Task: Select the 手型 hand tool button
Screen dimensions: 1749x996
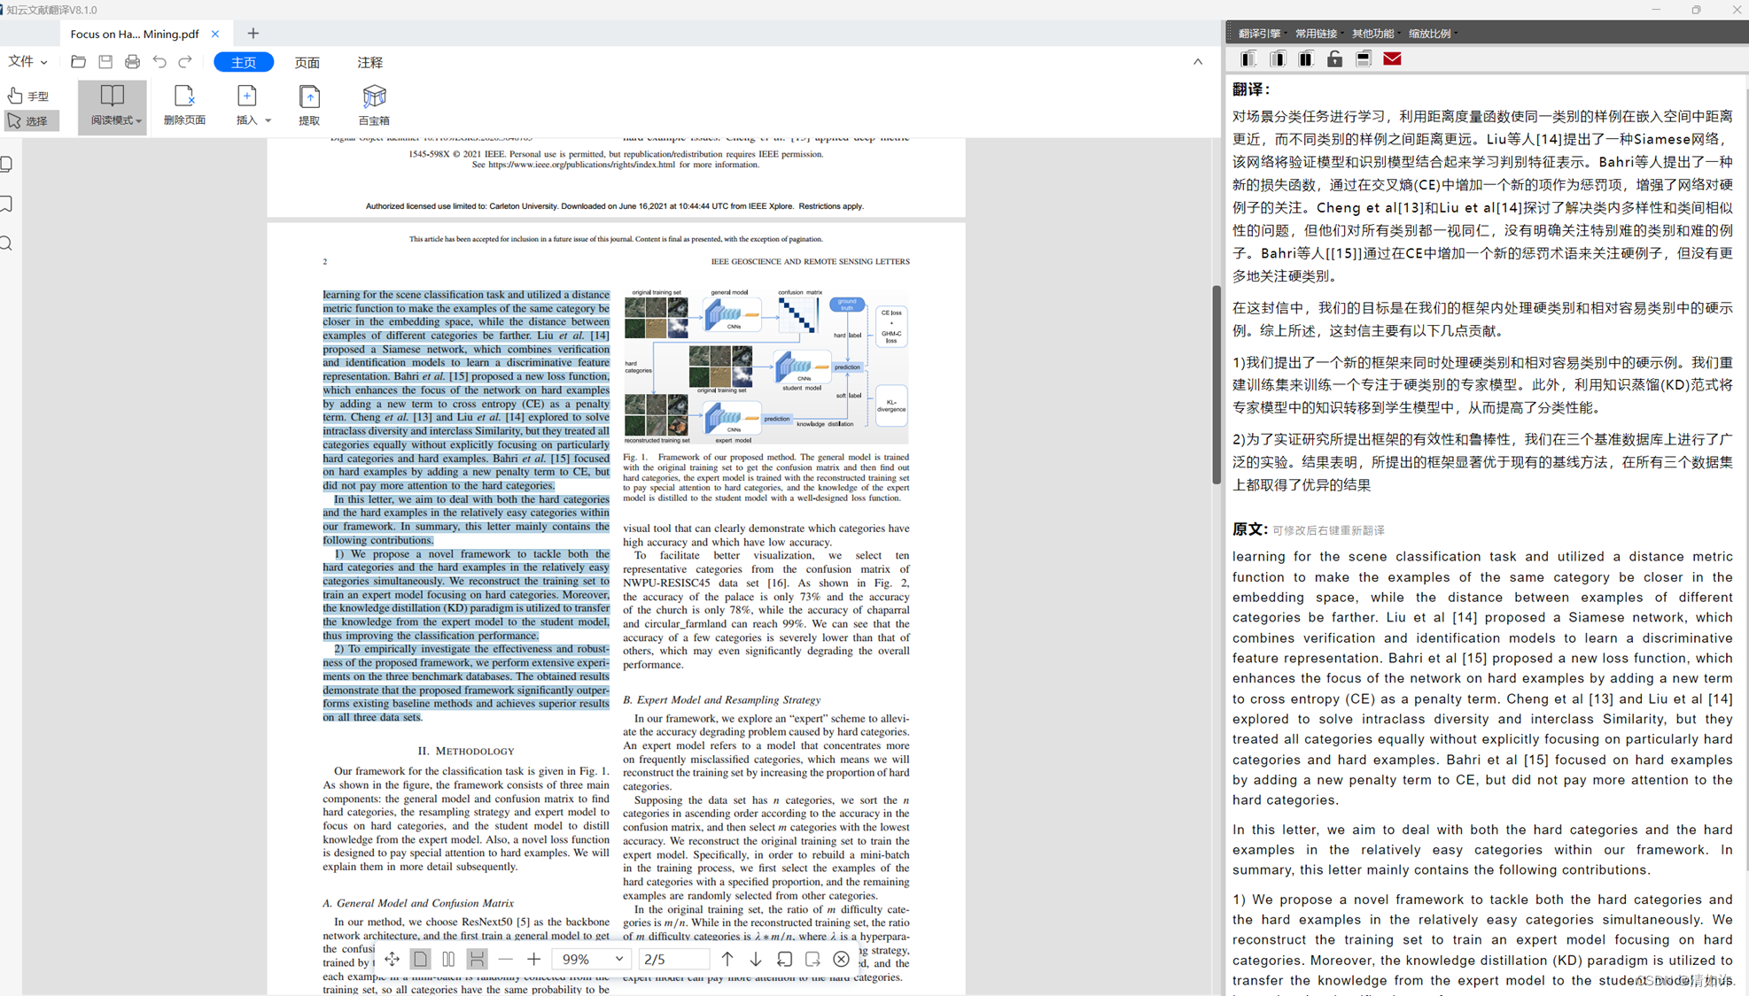Action: point(29,96)
